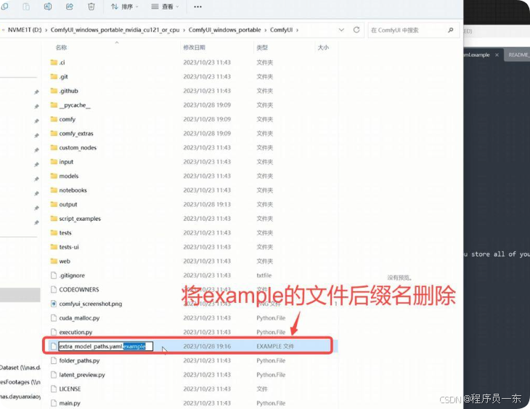
Task: Switch to README tab in editor window
Action: [517, 54]
